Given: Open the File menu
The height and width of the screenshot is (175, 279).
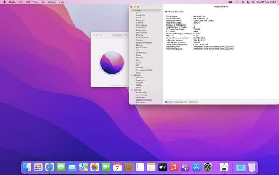Looking at the screenshot, I should point(21,2).
